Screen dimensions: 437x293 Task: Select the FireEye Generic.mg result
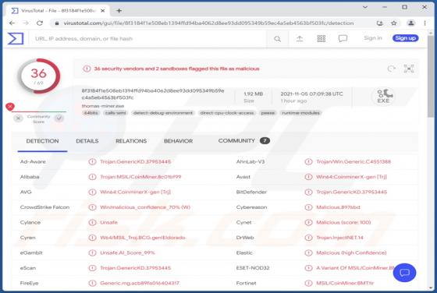point(140,284)
